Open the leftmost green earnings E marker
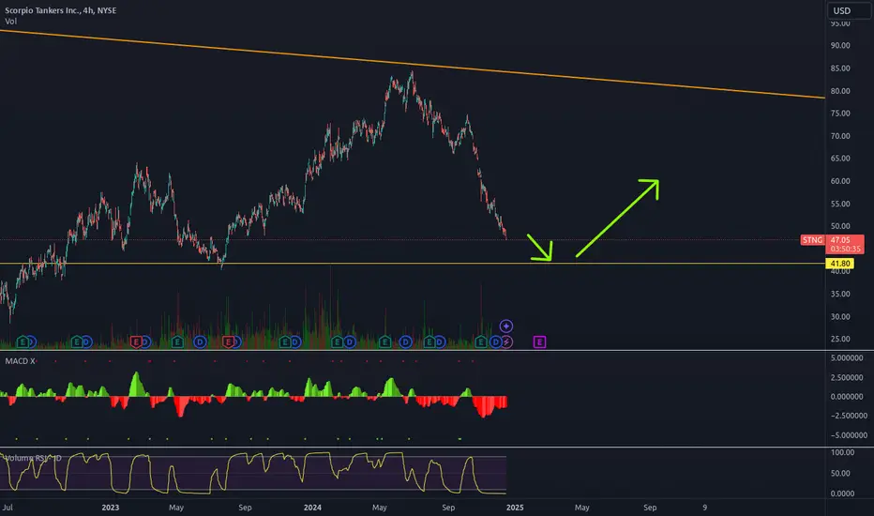Image resolution: width=874 pixels, height=516 pixels. (23, 341)
